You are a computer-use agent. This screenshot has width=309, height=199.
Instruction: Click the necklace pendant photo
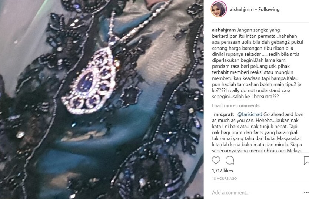coord(102,99)
